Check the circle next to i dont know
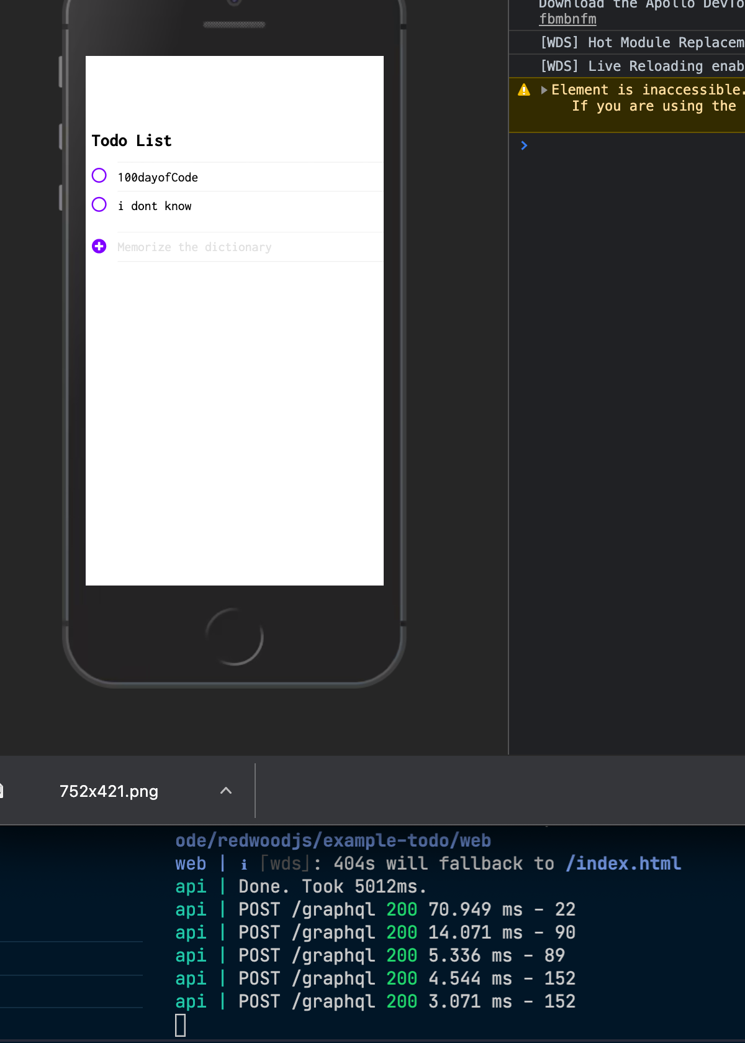745x1043 pixels. coord(99,204)
